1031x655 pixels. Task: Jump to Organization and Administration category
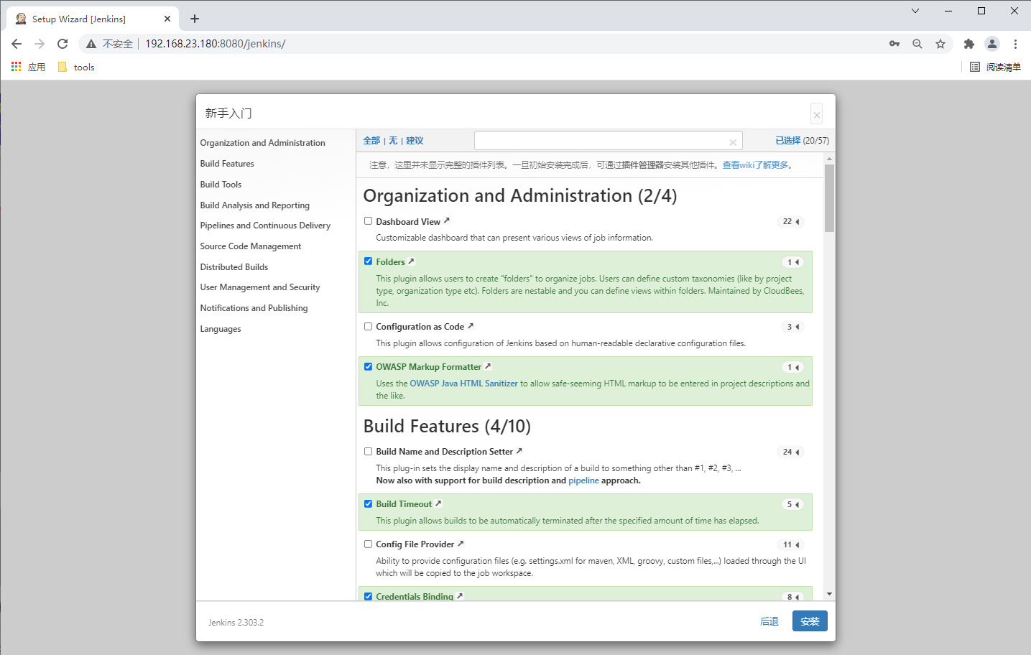[262, 143]
